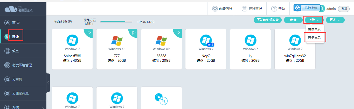The image size is (354, 109).
Task: Open the 帮助 help page
Action: (278, 9)
